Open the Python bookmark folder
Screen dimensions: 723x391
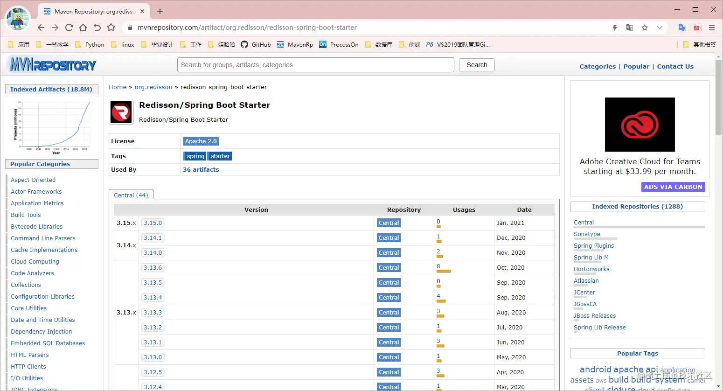(90, 44)
